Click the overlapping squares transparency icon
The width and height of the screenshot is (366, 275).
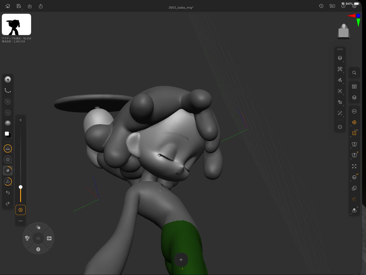pos(354,188)
